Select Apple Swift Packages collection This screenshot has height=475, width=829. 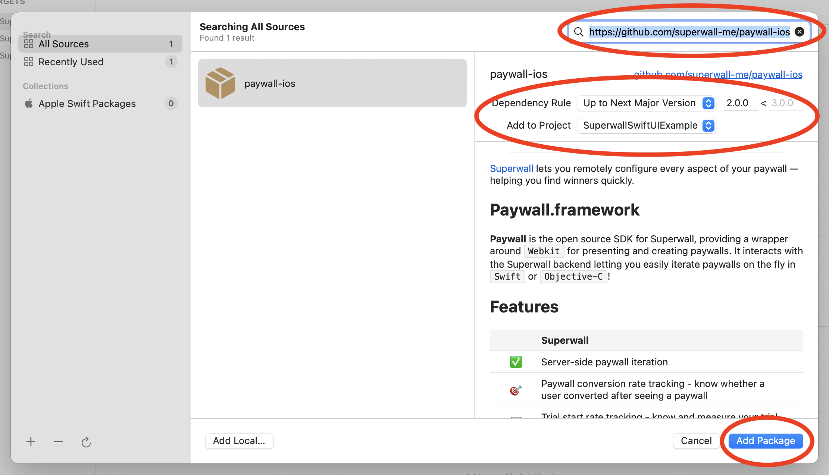pos(100,103)
